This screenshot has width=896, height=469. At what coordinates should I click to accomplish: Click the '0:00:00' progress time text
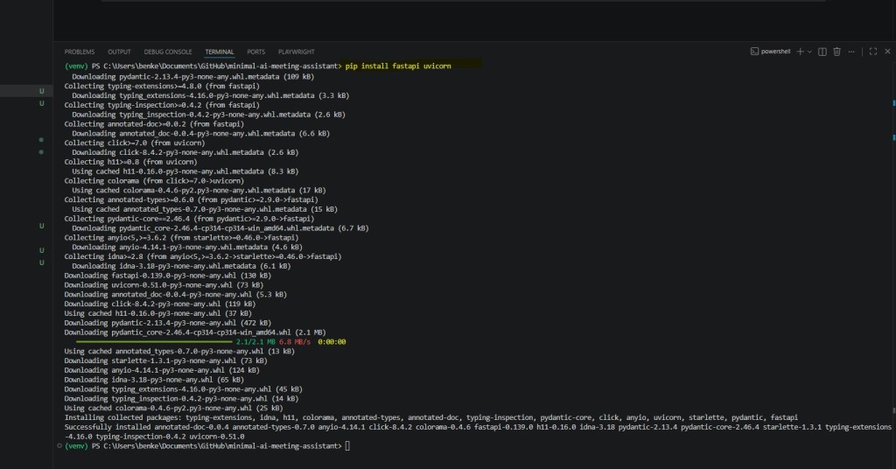click(332, 341)
